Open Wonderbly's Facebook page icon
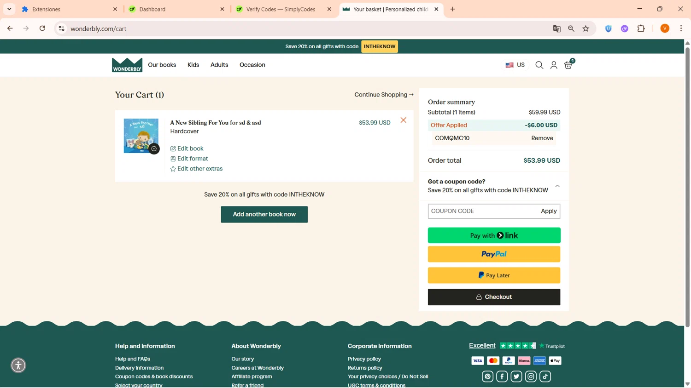Screen dimensions: 691x388 click(x=502, y=377)
